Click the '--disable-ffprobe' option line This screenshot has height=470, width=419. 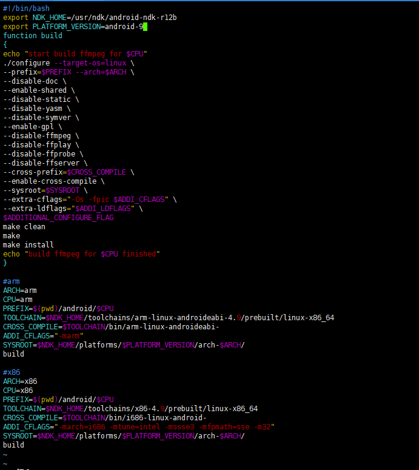click(43, 154)
